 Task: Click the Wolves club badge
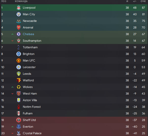tap(19, 87)
